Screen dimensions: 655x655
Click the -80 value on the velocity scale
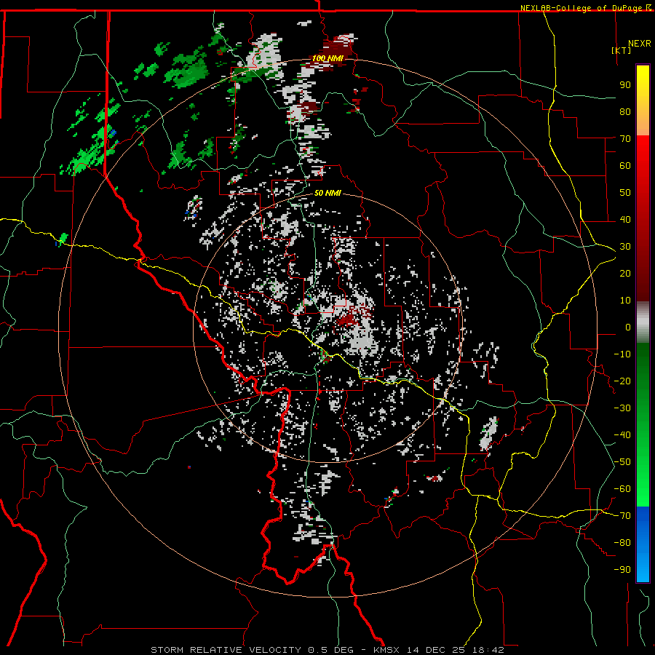622,543
